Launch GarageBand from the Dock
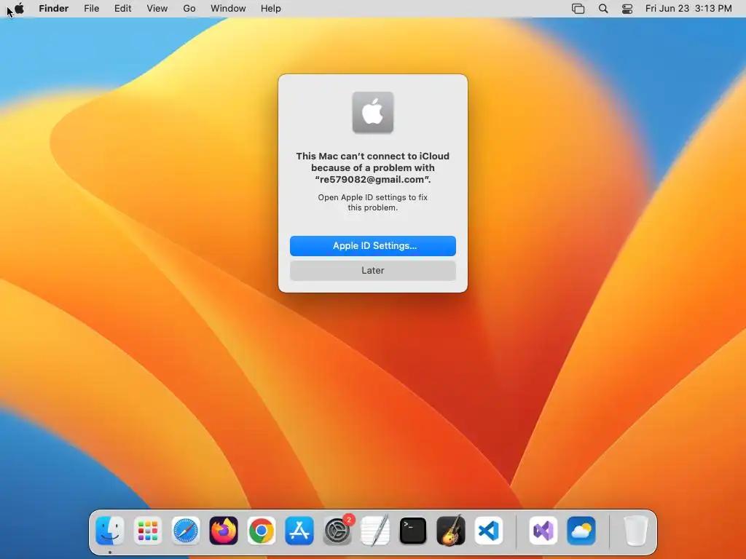746x559 pixels. [450, 531]
